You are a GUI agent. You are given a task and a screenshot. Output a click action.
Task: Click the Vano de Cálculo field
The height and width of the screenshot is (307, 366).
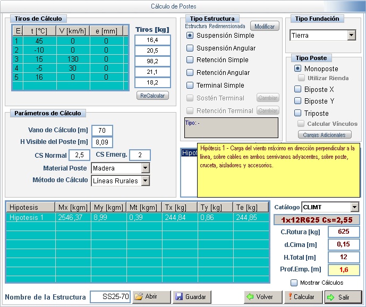[102, 130]
